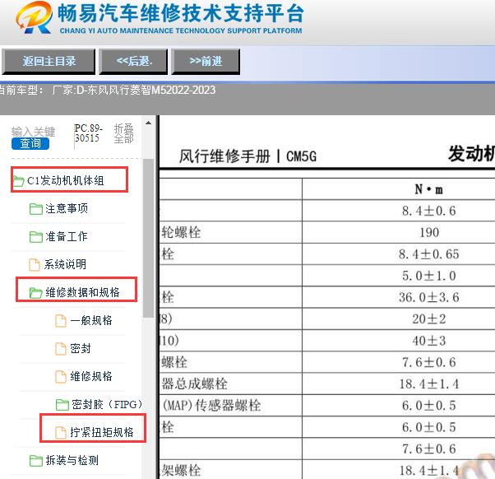Expand the 拆装与检测 tree item
This screenshot has width=495, height=479.
72,460
